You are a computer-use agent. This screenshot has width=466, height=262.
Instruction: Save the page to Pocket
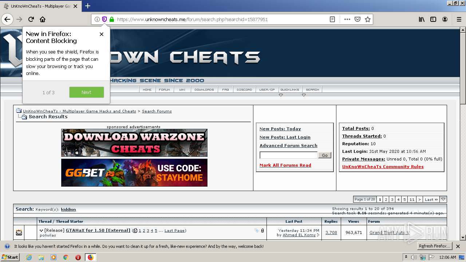pyautogui.click(x=358, y=19)
